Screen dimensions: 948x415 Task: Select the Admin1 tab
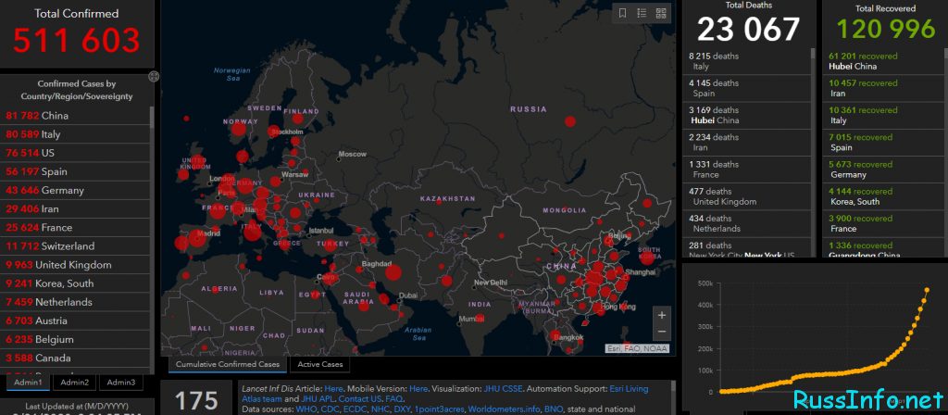(x=29, y=383)
